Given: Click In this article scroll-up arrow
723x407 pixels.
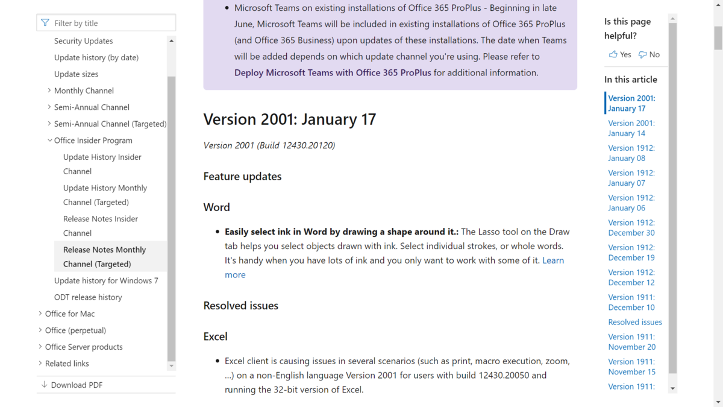Looking at the screenshot, I should coord(673,19).
